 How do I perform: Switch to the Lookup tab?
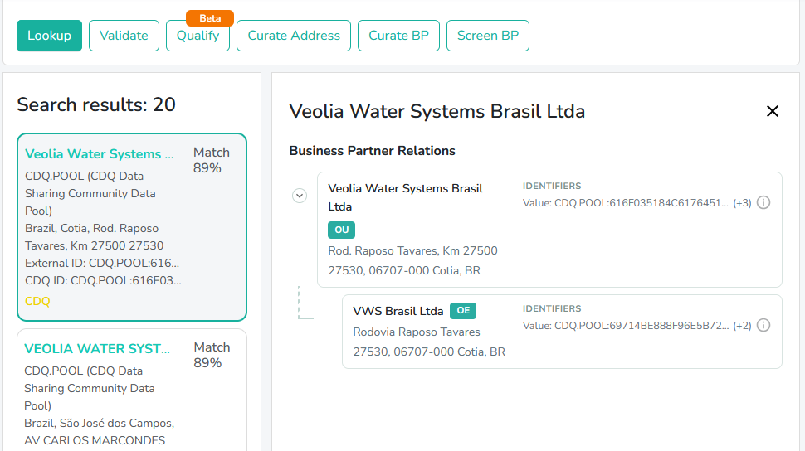(49, 36)
